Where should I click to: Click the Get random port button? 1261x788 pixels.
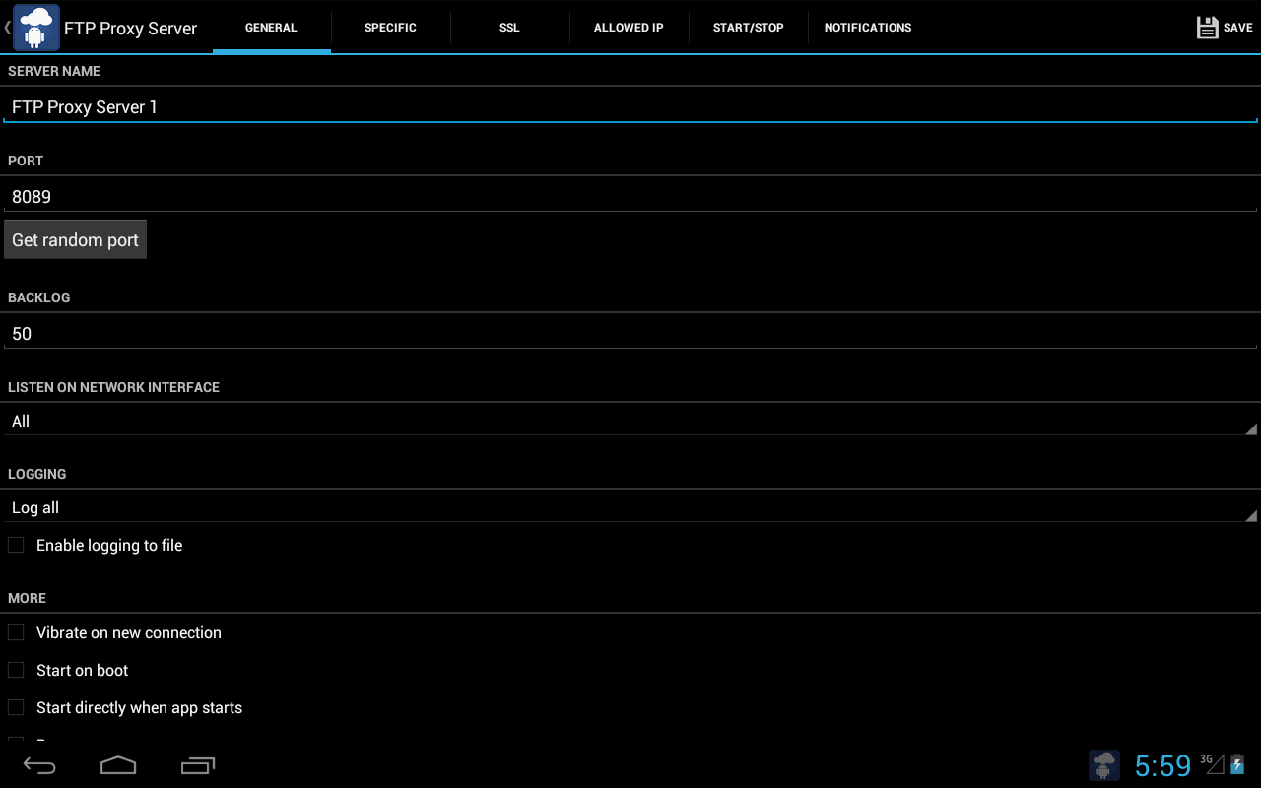click(x=75, y=240)
